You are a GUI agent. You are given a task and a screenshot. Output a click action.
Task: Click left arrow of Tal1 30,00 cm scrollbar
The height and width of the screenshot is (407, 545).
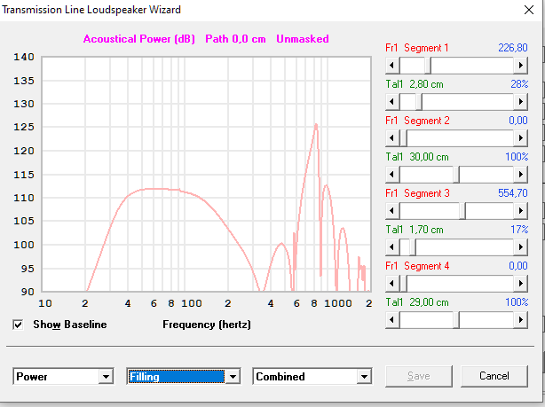pos(392,175)
